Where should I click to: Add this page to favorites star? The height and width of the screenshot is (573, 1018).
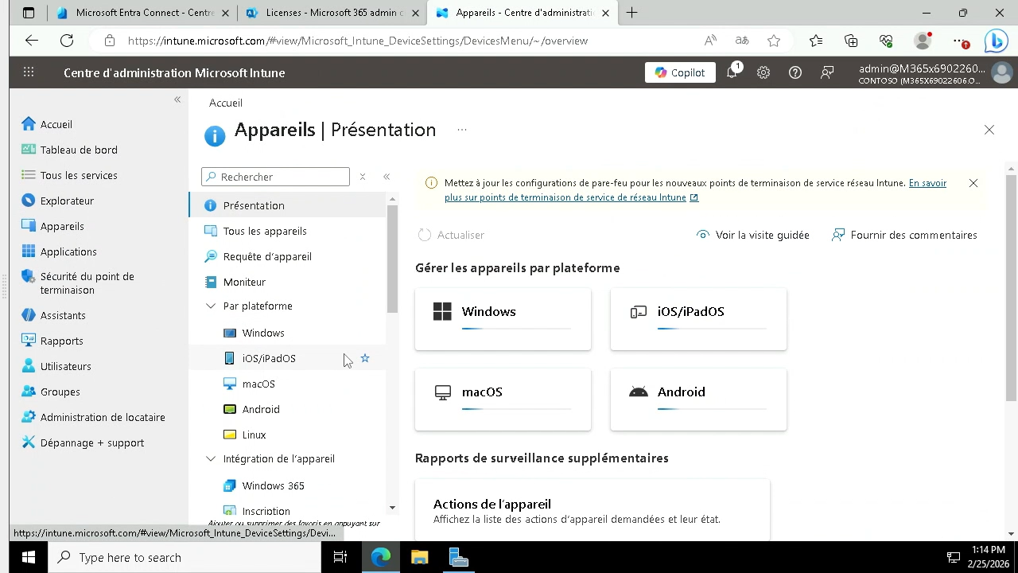(x=774, y=41)
